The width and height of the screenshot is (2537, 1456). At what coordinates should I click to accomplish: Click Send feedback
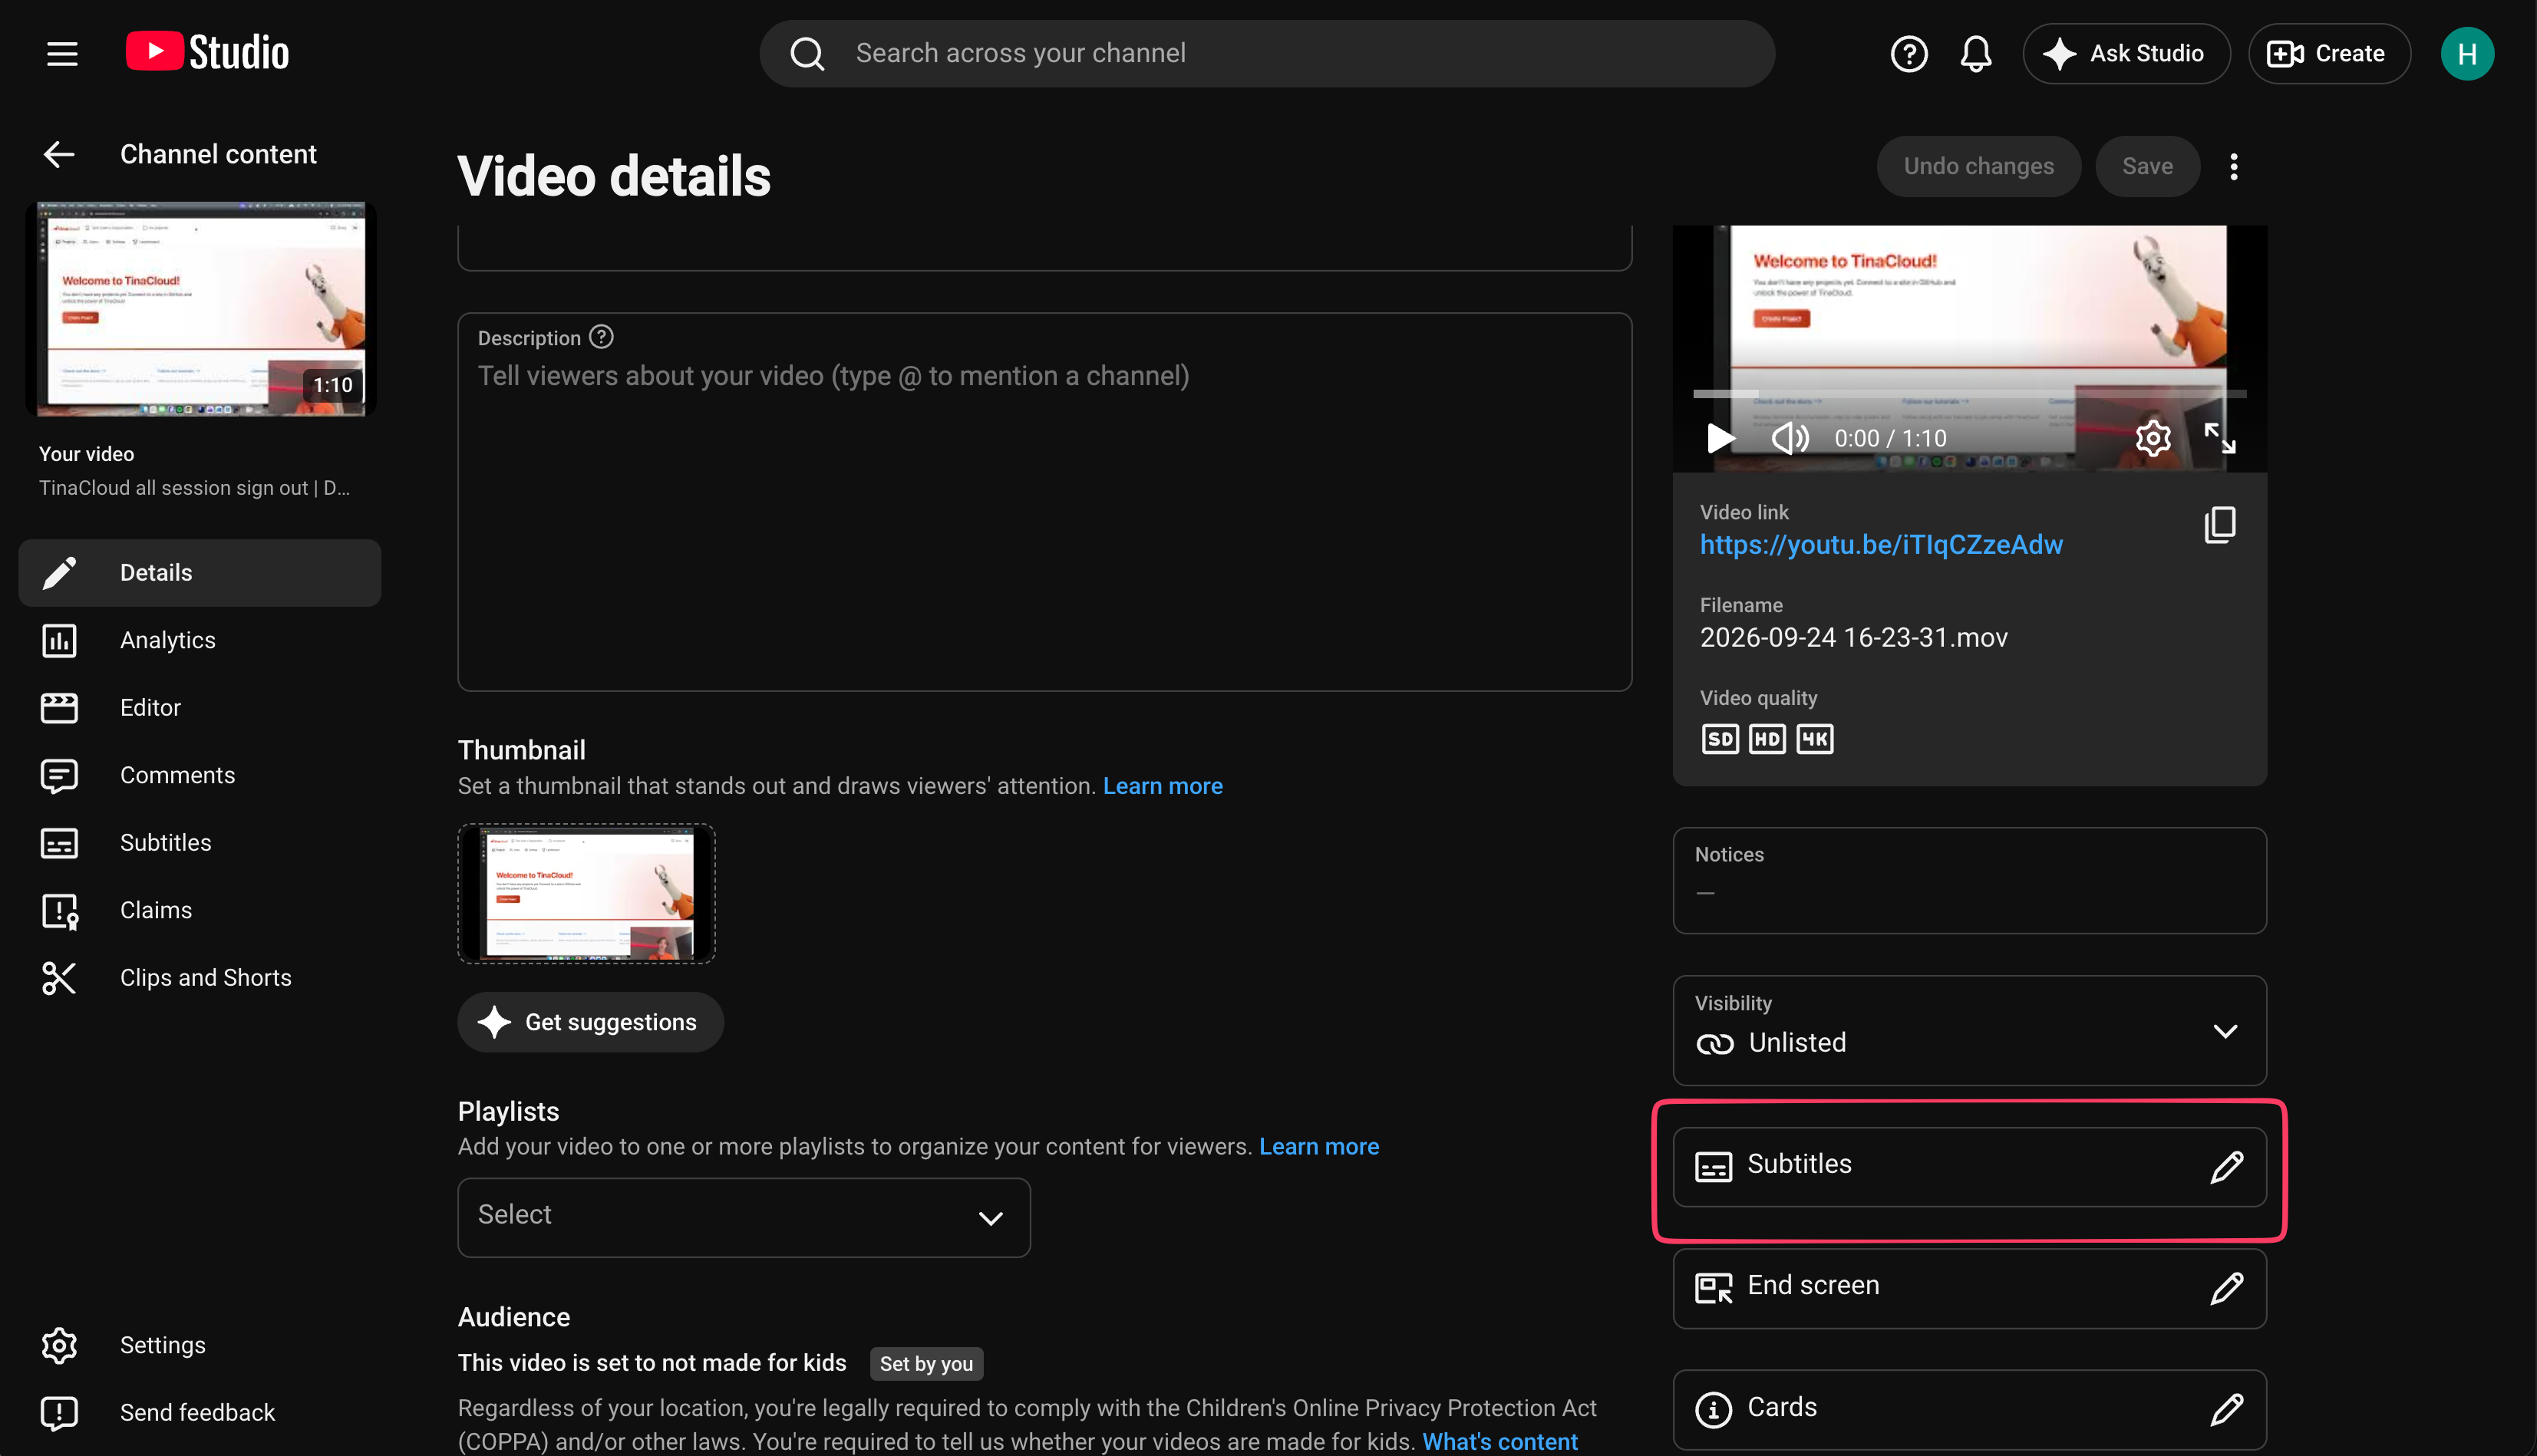200,1412
